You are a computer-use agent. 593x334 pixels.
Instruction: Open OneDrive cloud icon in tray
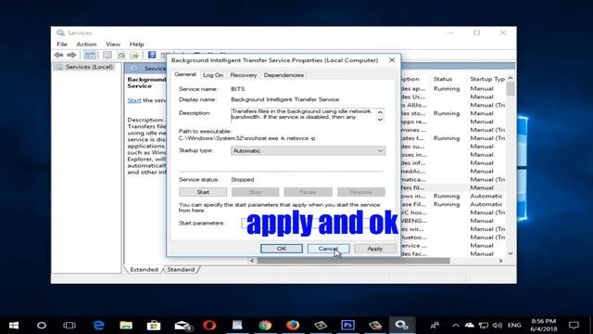coord(470,326)
